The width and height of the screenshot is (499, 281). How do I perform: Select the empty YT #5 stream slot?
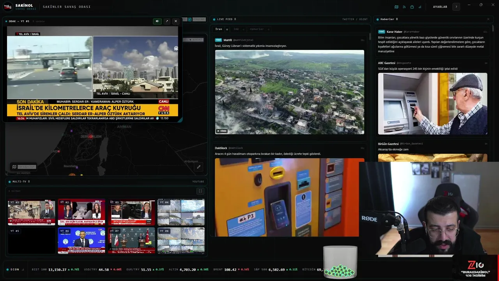click(x=32, y=240)
